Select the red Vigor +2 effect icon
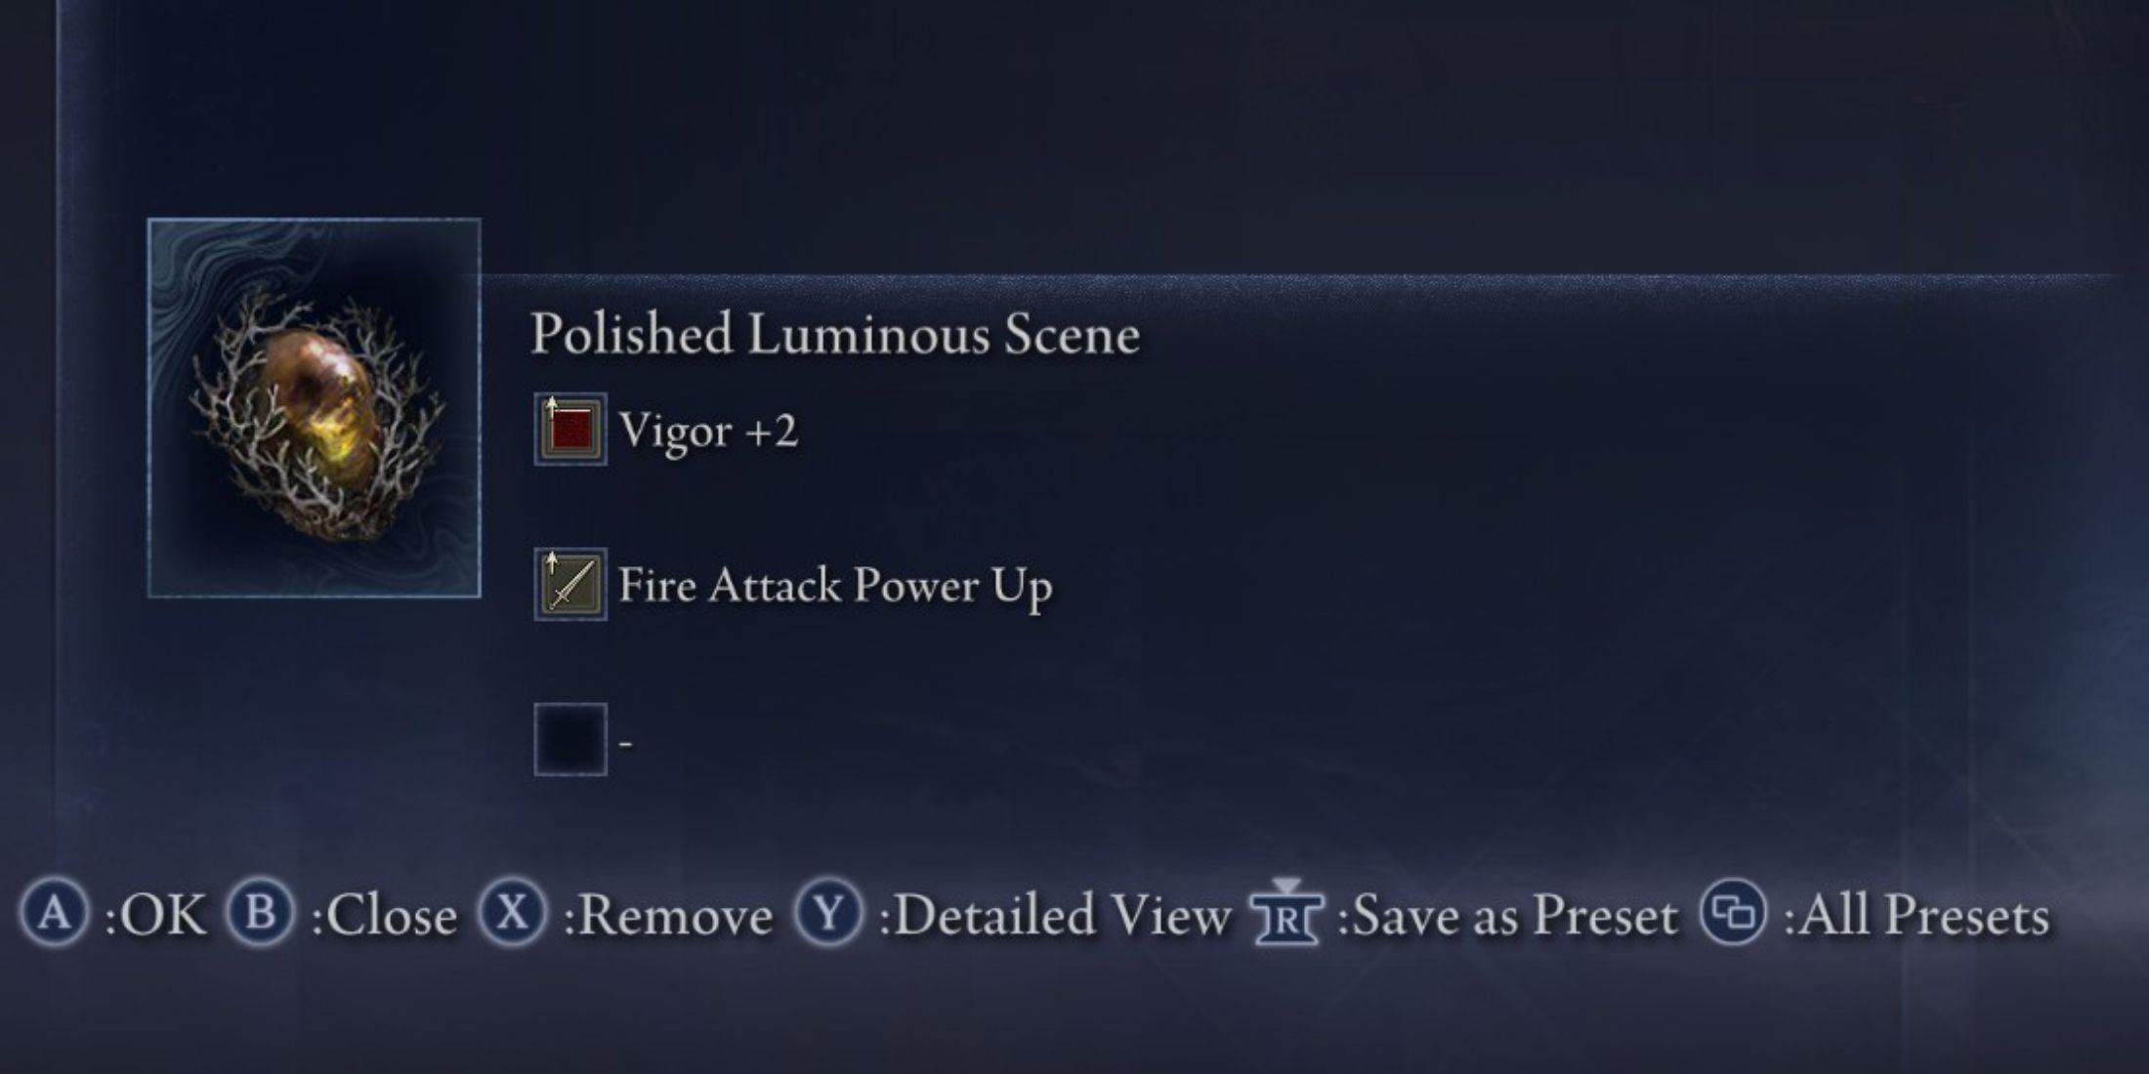Viewport: 2149px width, 1074px height. tap(570, 429)
